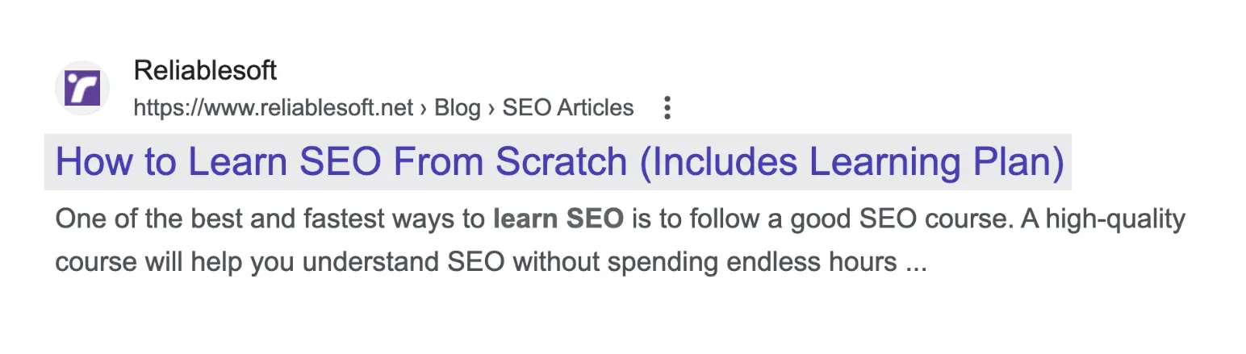Click the Reliablesoft site name
The width and height of the screenshot is (1246, 354).
click(x=205, y=71)
